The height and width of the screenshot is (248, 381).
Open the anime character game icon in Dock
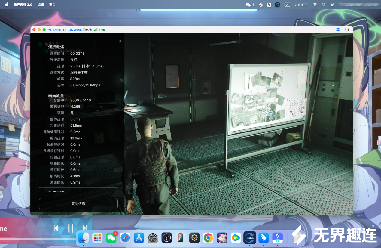(222, 238)
